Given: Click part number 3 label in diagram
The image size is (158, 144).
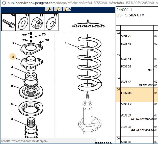Looking at the screenshot, I should pyautogui.click(x=12, y=119).
